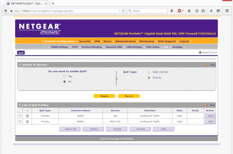Click the Adblock Plus icon
The width and height of the screenshot is (233, 154).
[179, 11]
